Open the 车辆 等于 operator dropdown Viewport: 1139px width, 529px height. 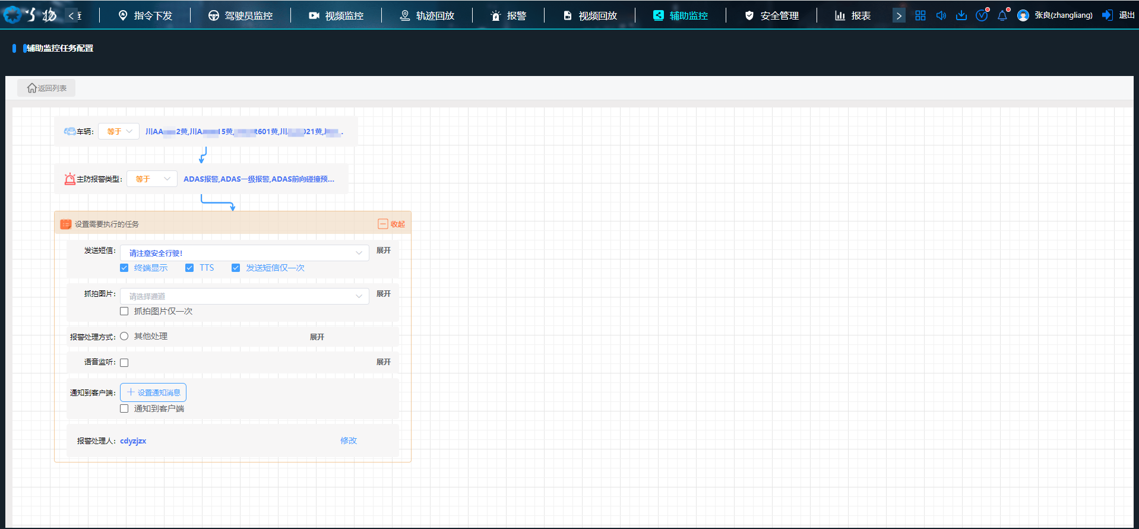[x=119, y=131]
